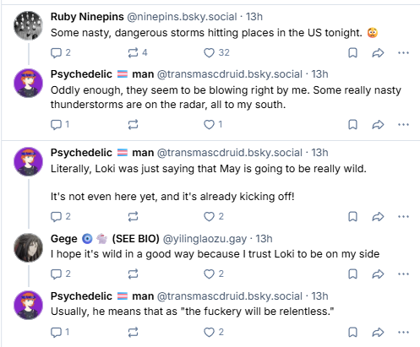420x347 pixels.
Task: Share Ruby Ninepins' post
Action: [x=378, y=53]
